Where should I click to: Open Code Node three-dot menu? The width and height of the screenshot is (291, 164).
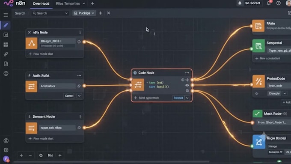click(187, 73)
